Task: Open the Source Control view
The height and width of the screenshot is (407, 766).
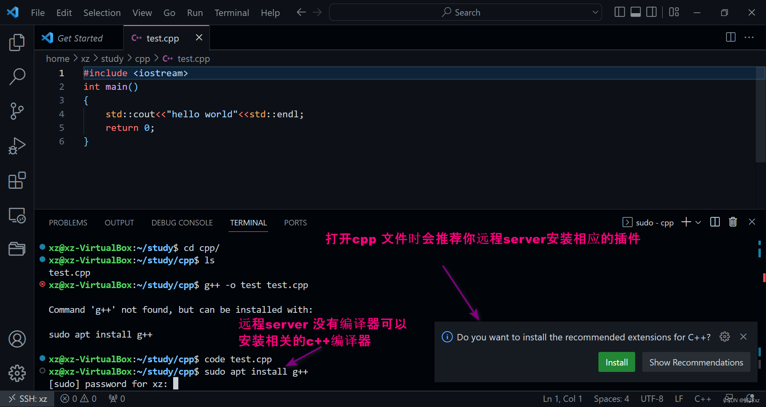Action: tap(17, 111)
